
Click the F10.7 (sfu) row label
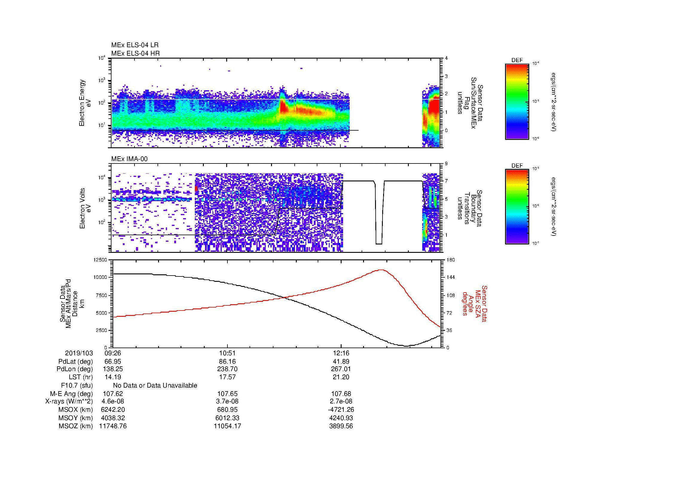77,386
